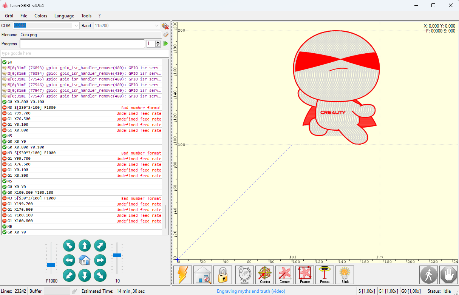The width and height of the screenshot is (459, 295).
Task: Click the Status: Idle indicator
Action: click(x=439, y=291)
